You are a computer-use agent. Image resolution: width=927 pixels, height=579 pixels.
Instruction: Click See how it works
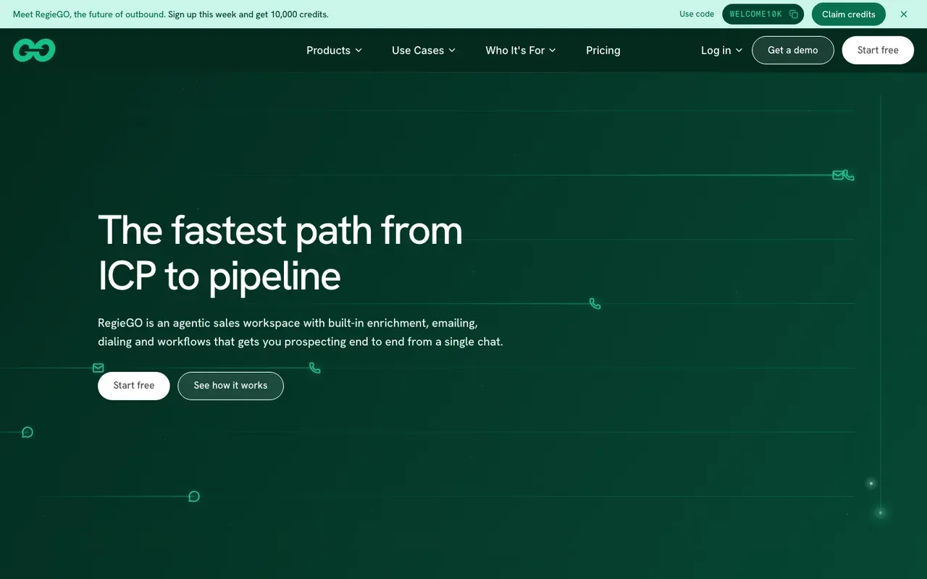pyautogui.click(x=230, y=386)
